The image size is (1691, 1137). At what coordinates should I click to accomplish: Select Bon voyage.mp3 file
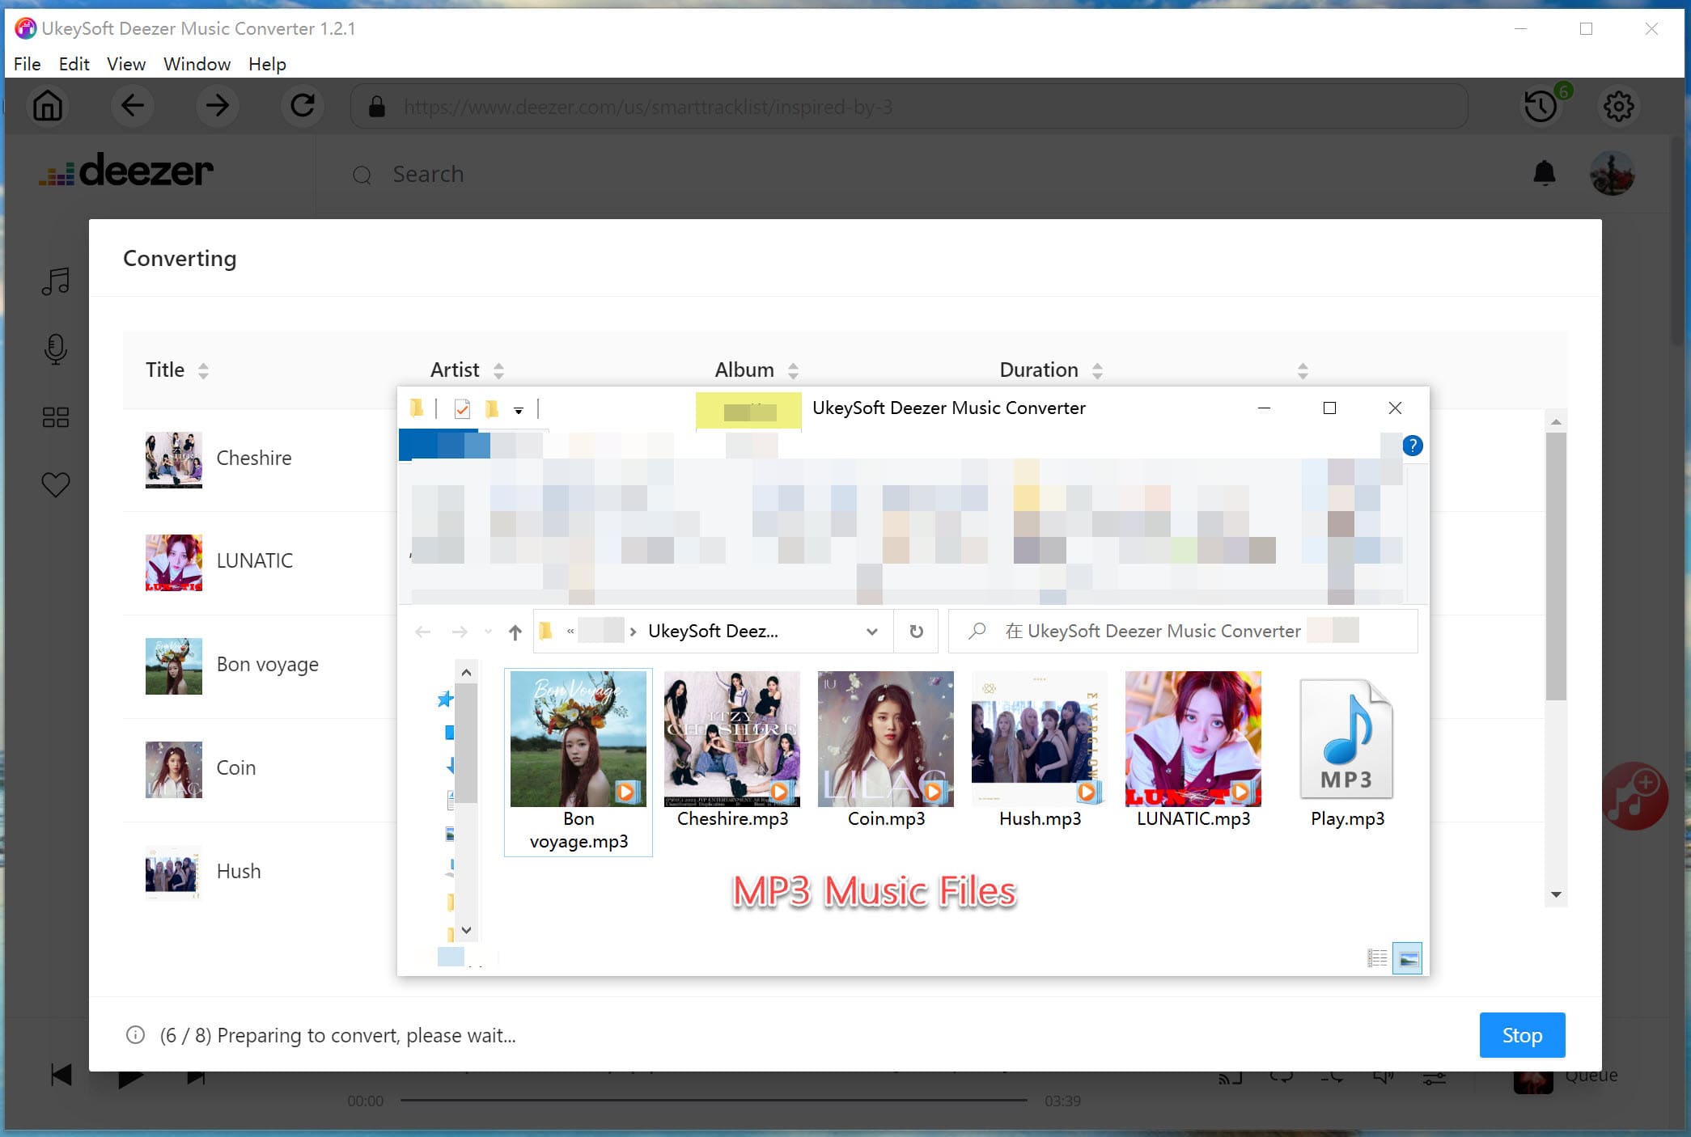point(578,762)
